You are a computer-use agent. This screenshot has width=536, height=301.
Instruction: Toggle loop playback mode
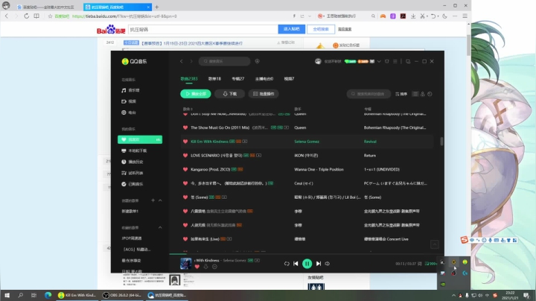(x=287, y=264)
